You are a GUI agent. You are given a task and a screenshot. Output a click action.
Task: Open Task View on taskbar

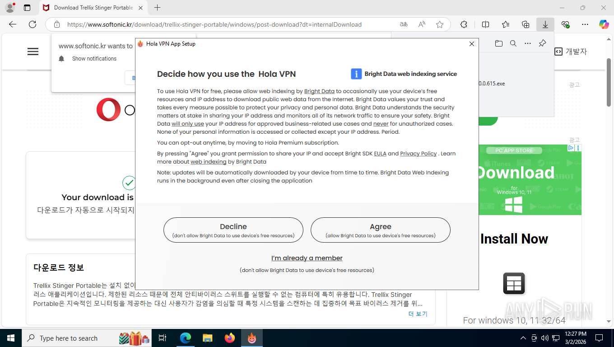(163, 338)
